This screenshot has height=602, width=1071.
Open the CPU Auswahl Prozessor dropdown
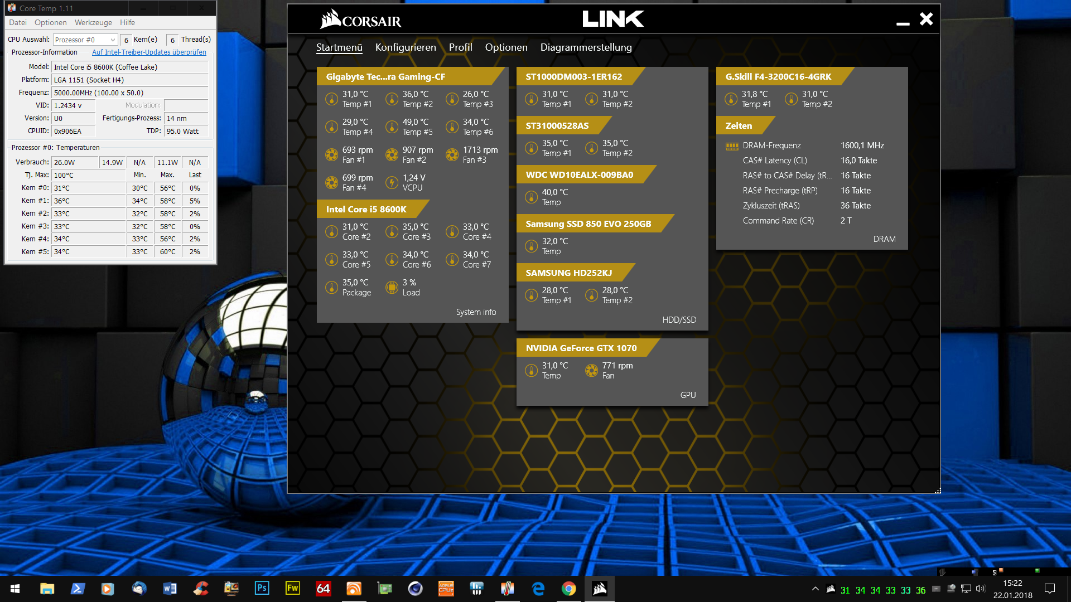[85, 40]
